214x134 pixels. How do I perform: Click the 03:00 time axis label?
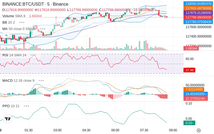pos(58,130)
